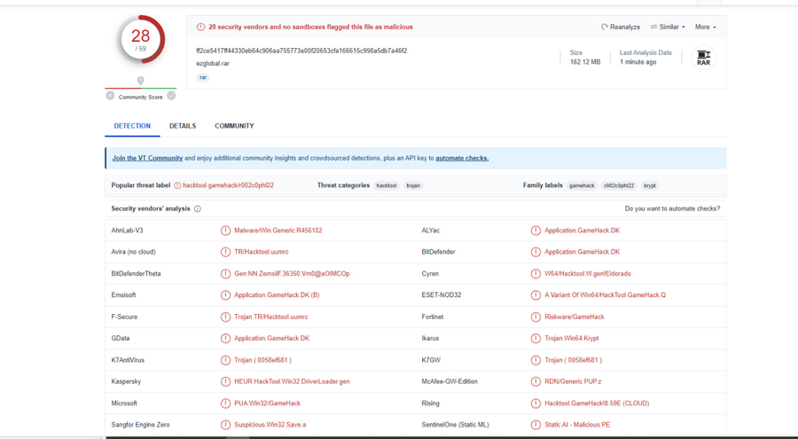This screenshot has width=798, height=439.
Task: Click the warning icon next to Kaspersky detection
Action: pyautogui.click(x=225, y=381)
